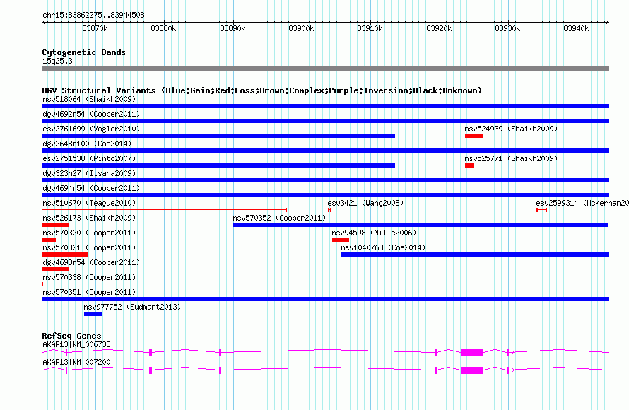The image size is (629, 410).
Task: Open label nsv525771 (Shaikh2009)
Action: (511, 158)
